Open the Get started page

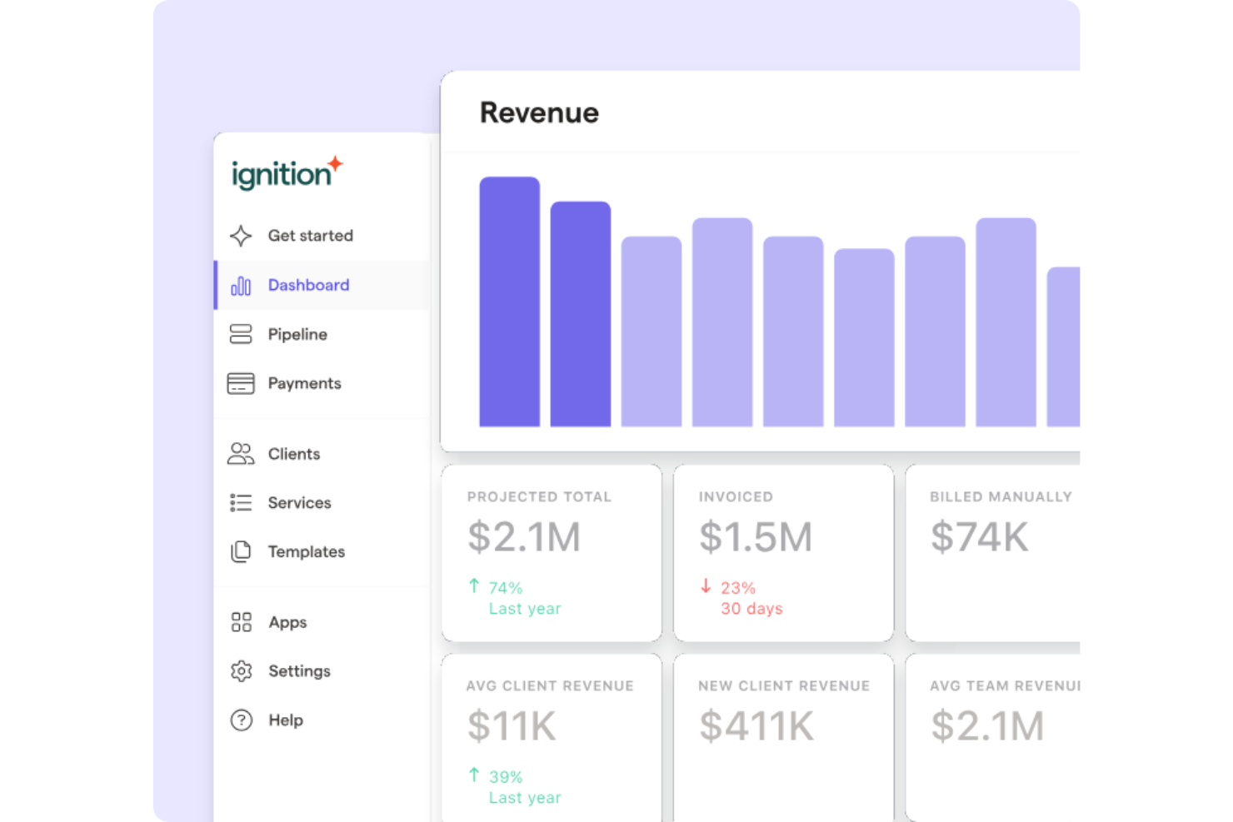pos(310,236)
